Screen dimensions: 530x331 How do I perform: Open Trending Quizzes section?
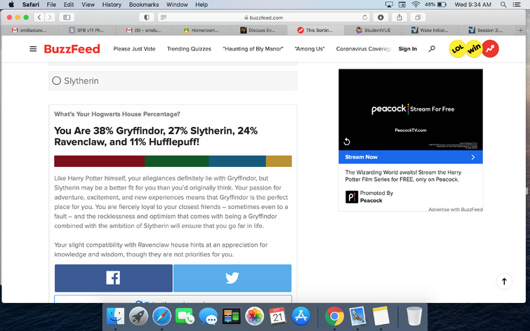189,49
